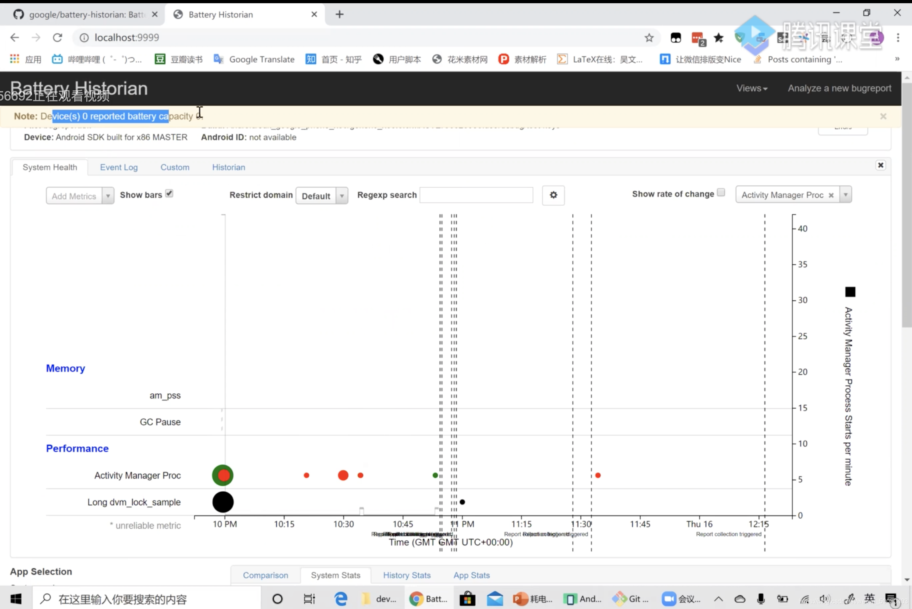Open the History Stats tab
Screen dimensions: 912x609
coord(407,575)
